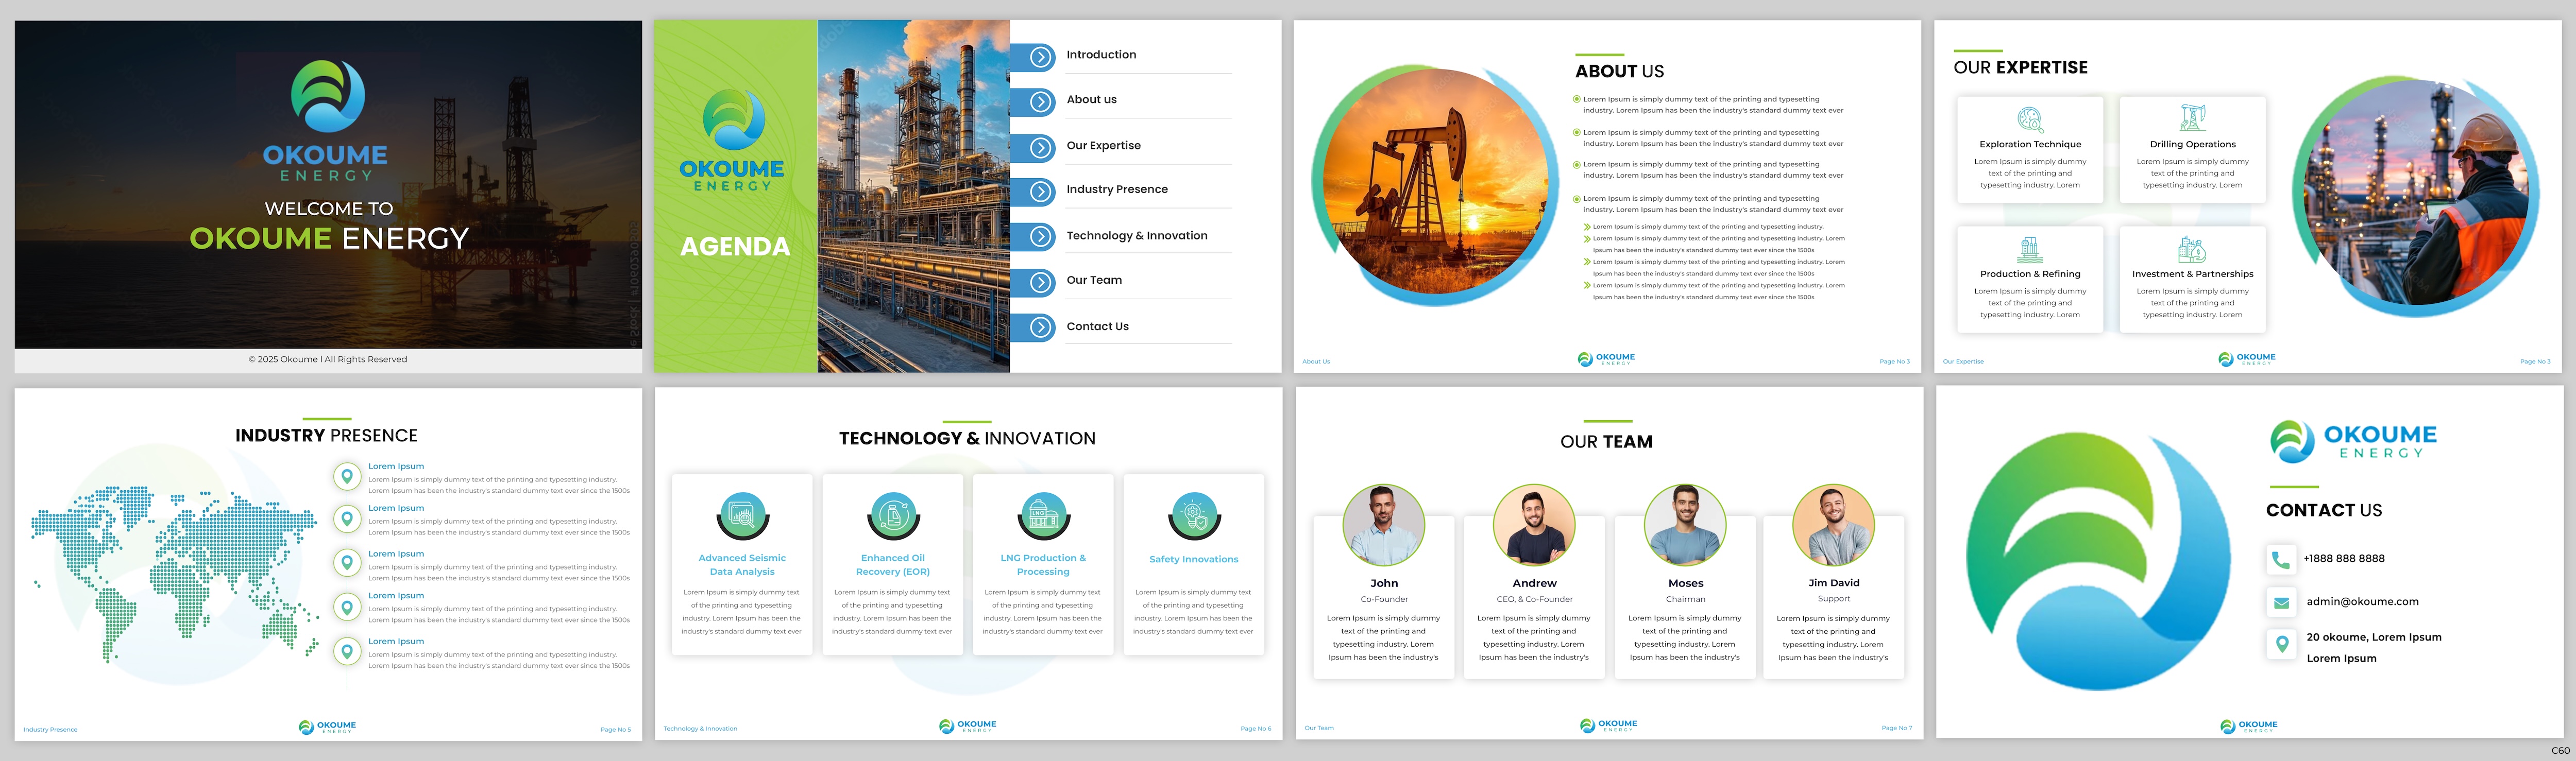Click the phone icon on the Contact Us slide
This screenshot has width=2576, height=761.
2281,560
